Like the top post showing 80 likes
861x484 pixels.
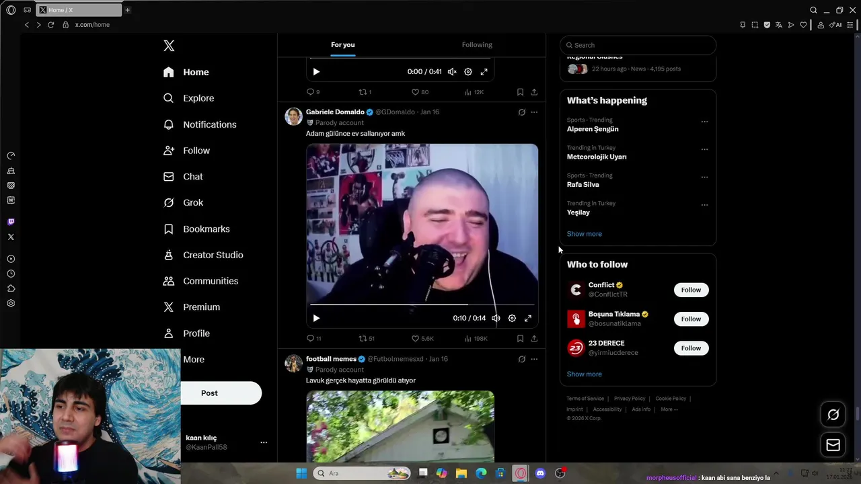(x=415, y=92)
